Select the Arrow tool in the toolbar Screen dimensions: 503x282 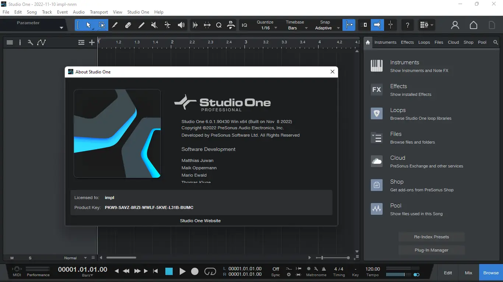(x=88, y=25)
